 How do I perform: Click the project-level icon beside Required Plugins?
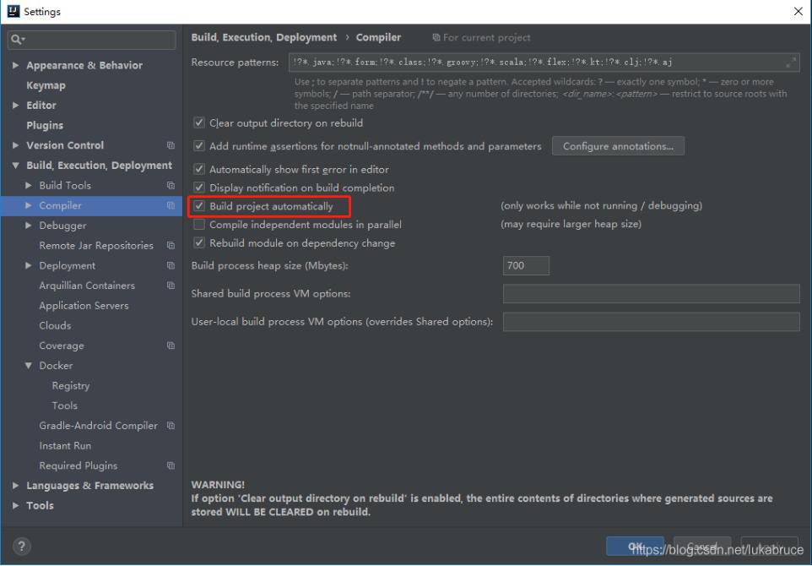pyautogui.click(x=171, y=465)
